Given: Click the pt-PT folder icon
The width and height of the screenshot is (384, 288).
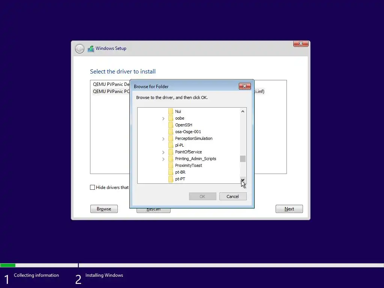Looking at the screenshot, I should pyautogui.click(x=171, y=179).
